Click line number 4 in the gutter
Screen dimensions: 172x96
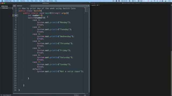click(16, 15)
